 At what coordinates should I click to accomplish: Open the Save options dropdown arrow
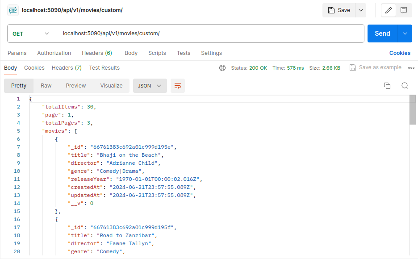[x=361, y=10]
